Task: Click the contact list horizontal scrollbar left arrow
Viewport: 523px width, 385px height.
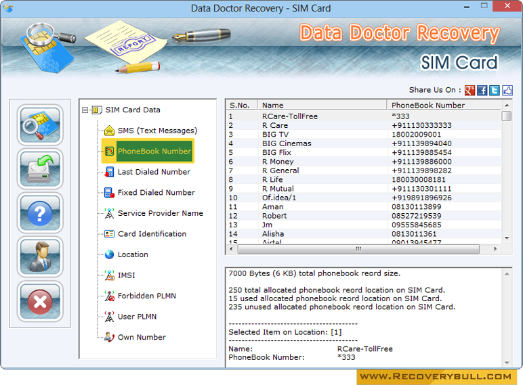Action: click(x=231, y=249)
